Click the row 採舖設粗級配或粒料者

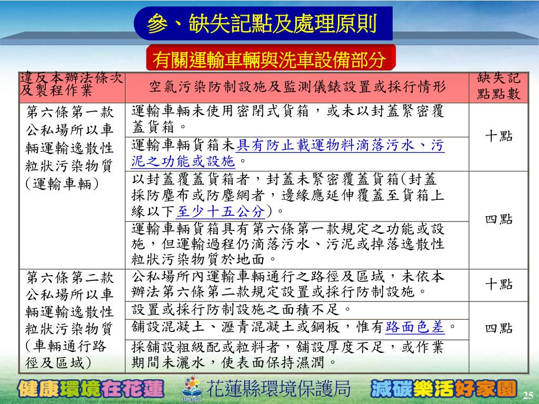point(297,356)
